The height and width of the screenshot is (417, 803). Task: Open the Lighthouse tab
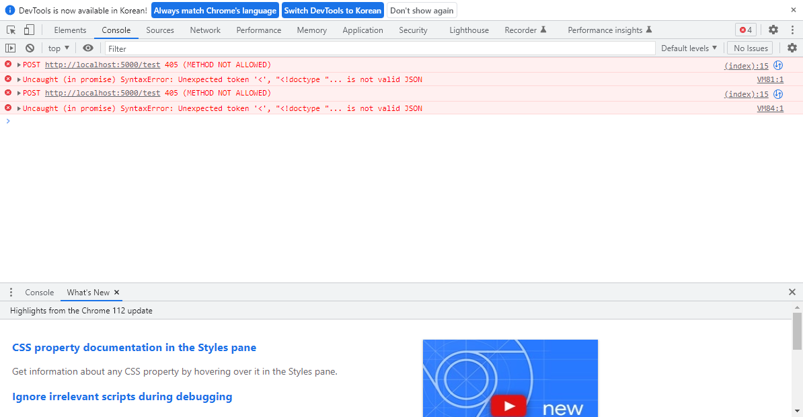(469, 30)
